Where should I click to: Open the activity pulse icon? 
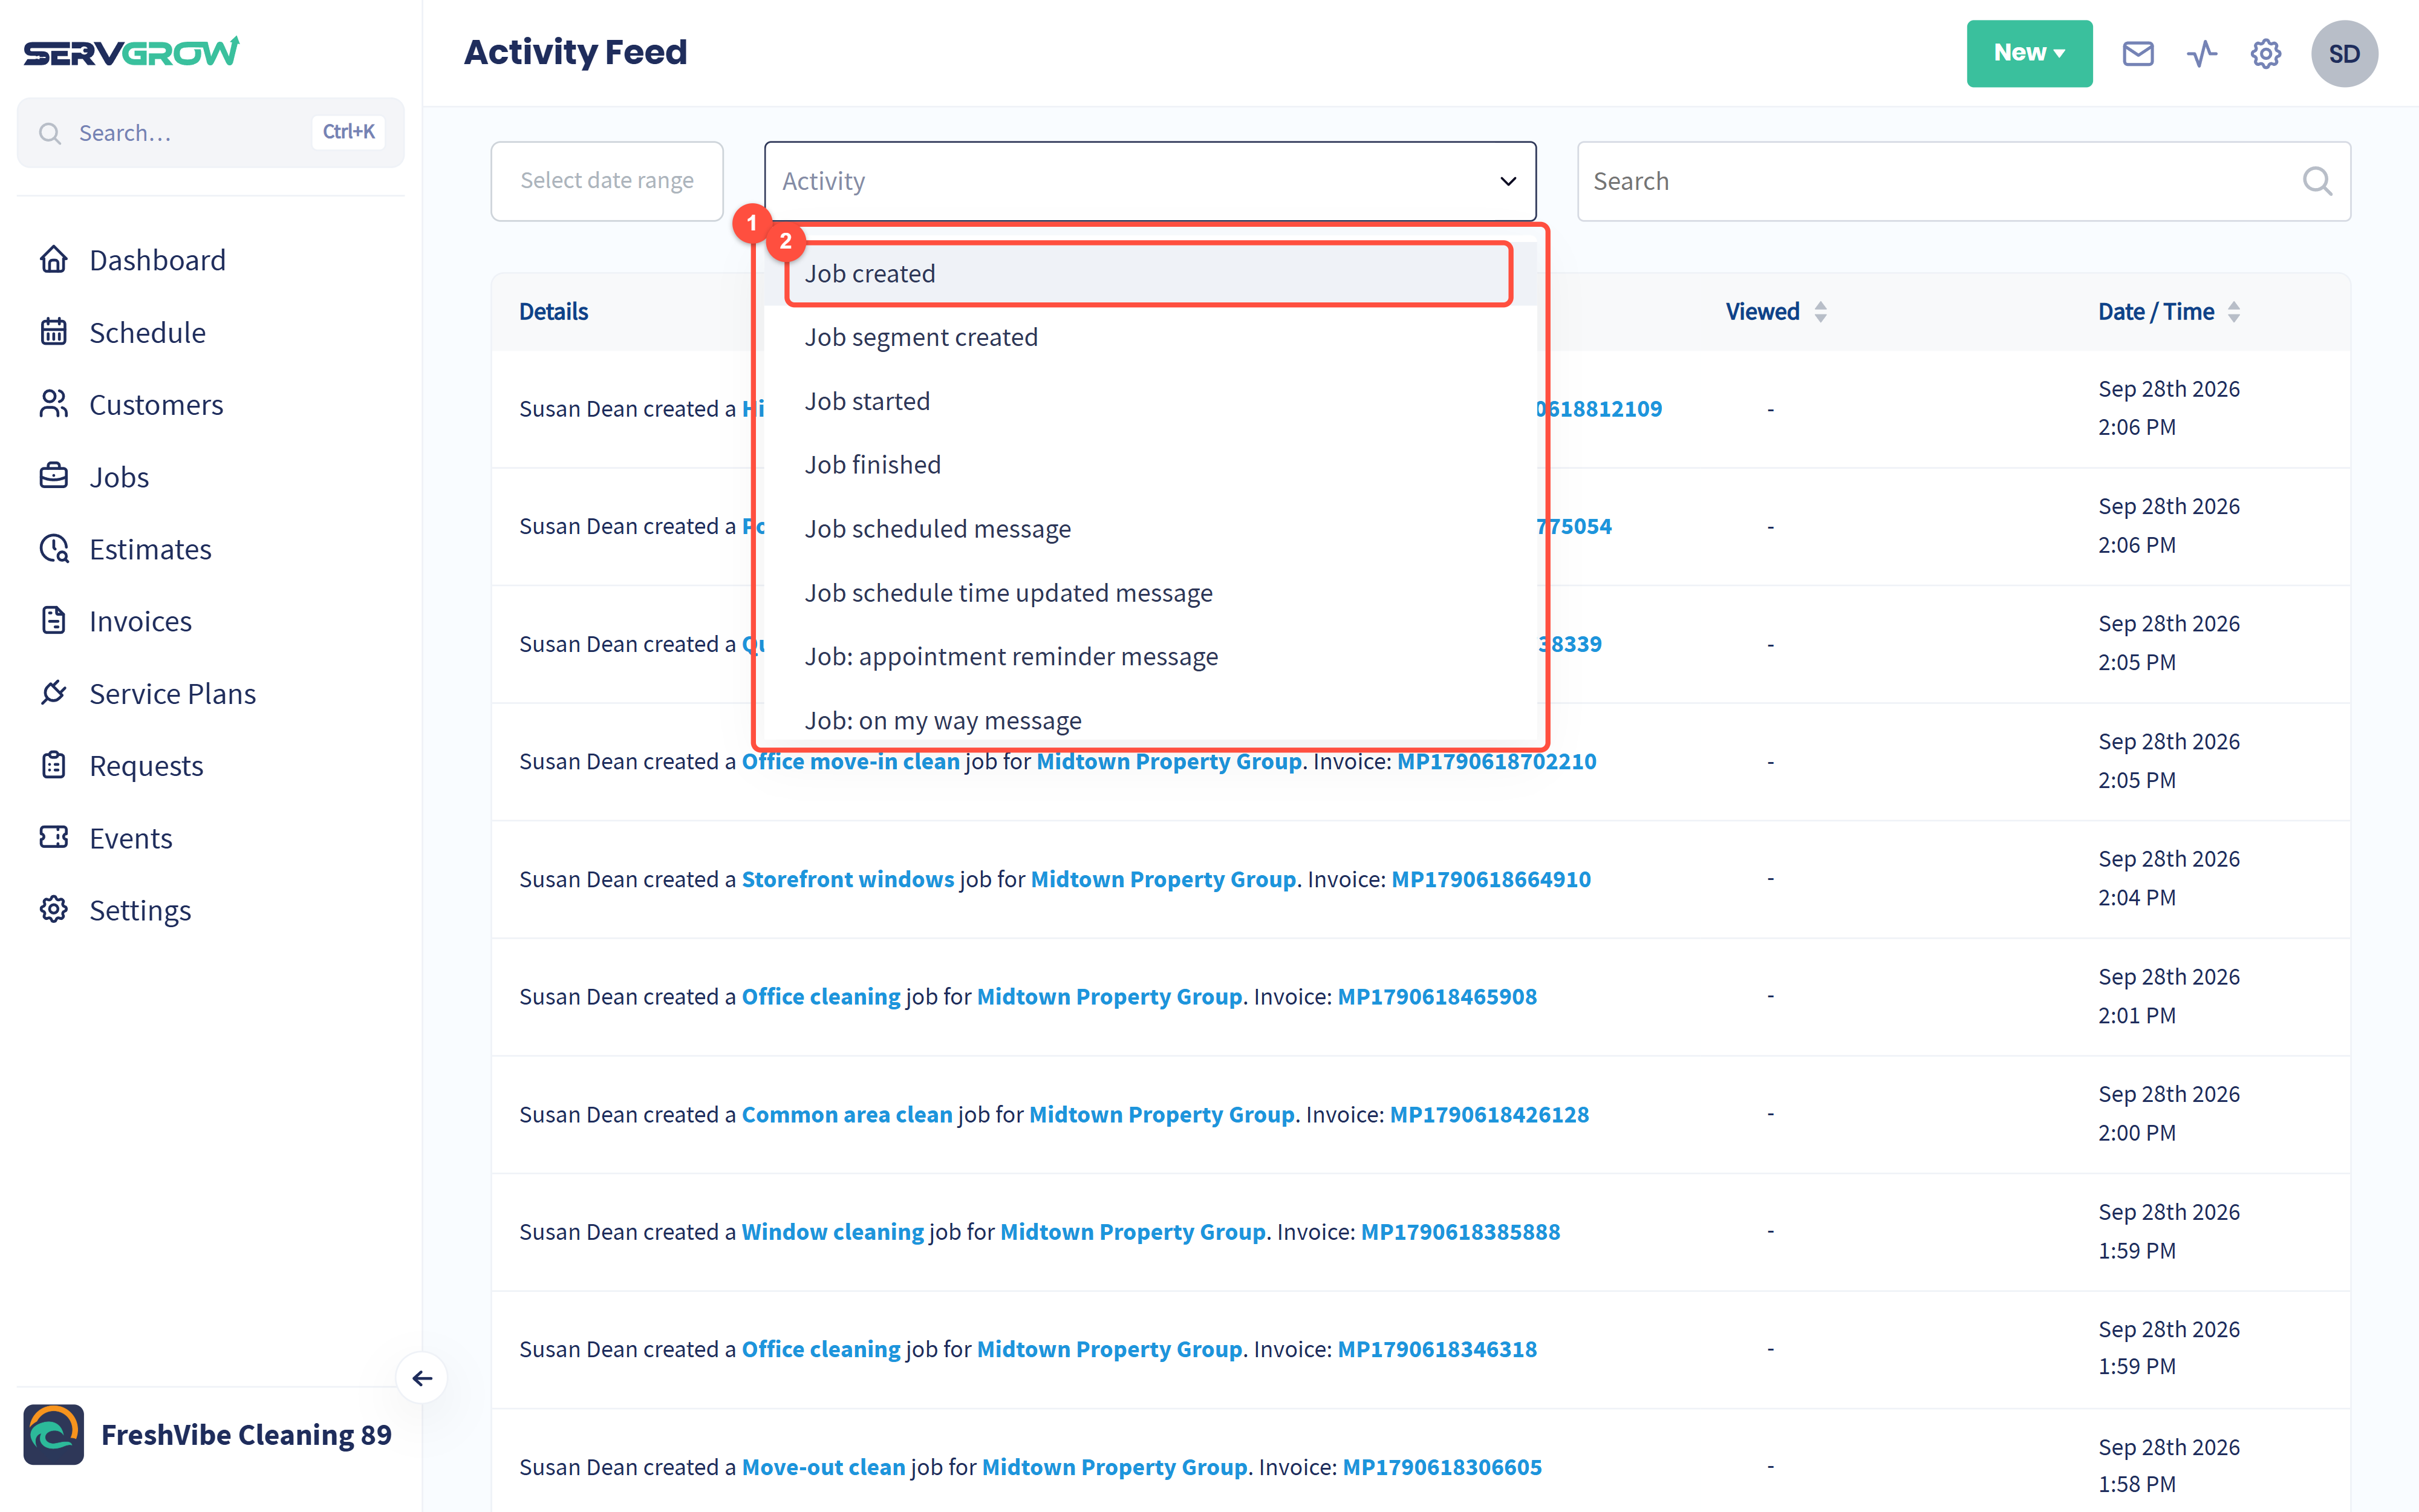click(x=2201, y=53)
